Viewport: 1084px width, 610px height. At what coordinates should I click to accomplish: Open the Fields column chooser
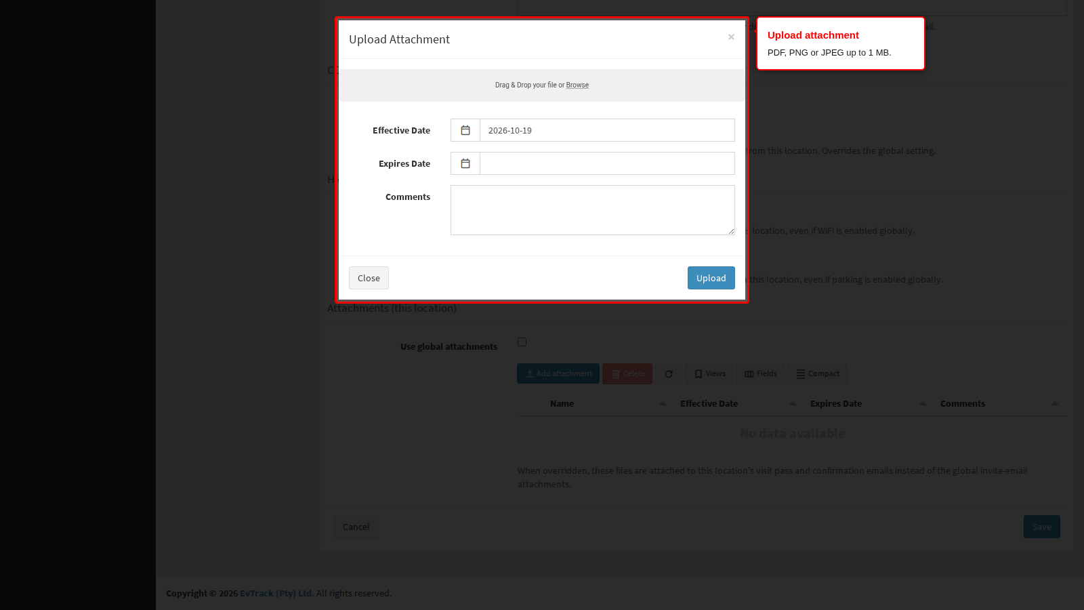[760, 373]
